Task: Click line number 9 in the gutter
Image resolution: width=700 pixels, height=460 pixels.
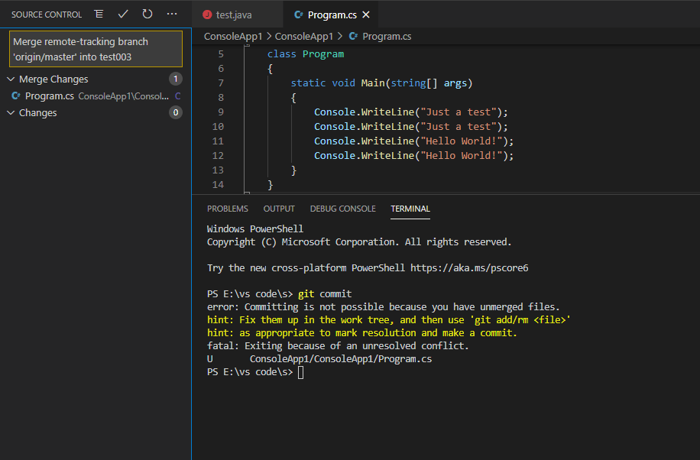Action: pos(221,112)
